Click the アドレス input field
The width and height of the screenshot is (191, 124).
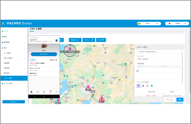click(x=159, y=59)
